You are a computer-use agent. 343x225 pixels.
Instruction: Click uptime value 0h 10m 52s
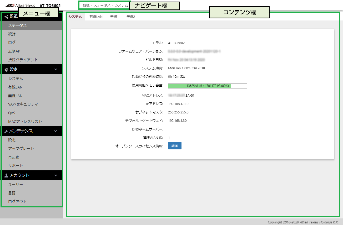pos(177,77)
